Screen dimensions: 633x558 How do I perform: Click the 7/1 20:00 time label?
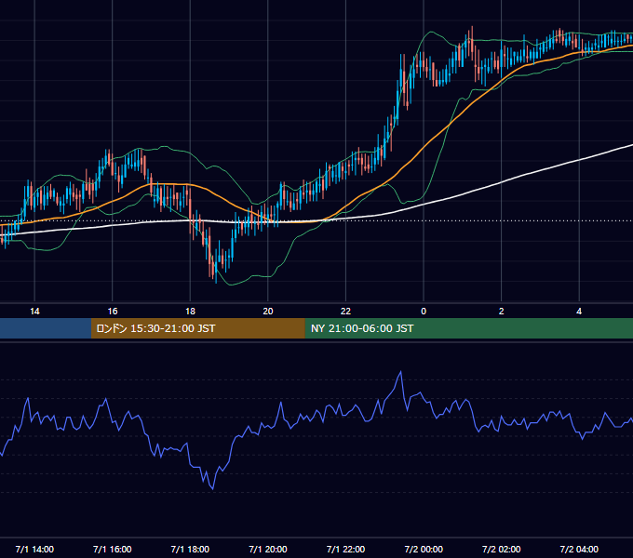tap(268, 549)
